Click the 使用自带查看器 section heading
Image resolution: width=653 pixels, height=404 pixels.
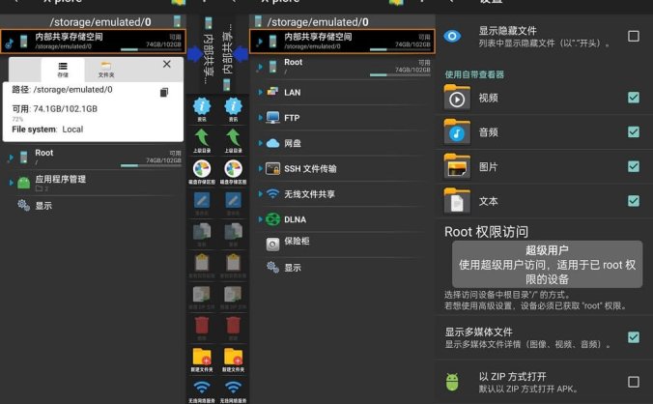[474, 74]
